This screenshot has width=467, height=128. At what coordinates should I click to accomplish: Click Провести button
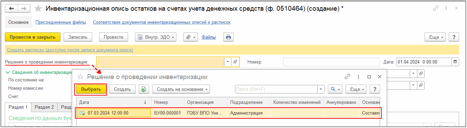coord(114,37)
